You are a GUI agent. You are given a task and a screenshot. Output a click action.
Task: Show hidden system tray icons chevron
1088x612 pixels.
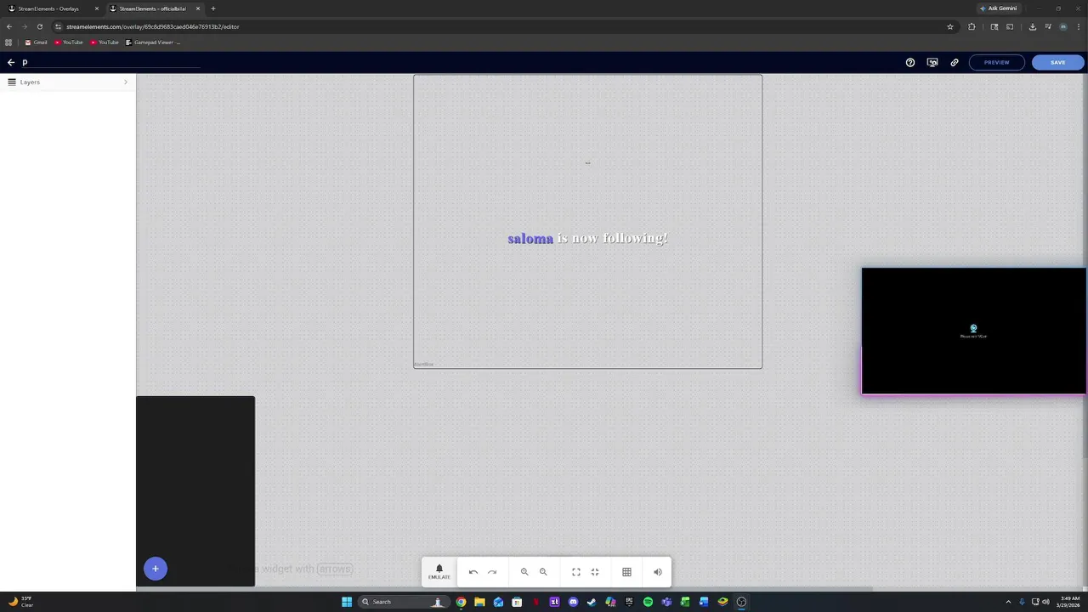point(1008,602)
